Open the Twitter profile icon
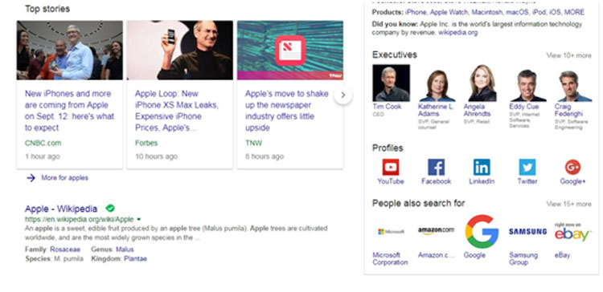603x292 pixels. 527,168
